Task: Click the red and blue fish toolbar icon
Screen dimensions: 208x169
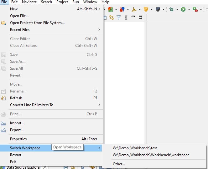Action: click(122, 9)
